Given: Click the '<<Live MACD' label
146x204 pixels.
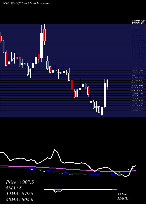Looking at the screenshot, I should pyautogui.click(x=123, y=196).
